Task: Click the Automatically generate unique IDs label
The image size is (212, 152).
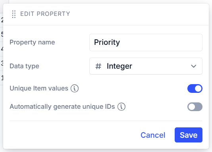Action: click(62, 107)
